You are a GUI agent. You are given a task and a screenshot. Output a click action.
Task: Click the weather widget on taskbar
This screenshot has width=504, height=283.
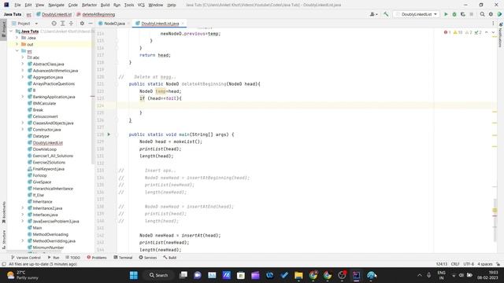[x=23, y=275]
